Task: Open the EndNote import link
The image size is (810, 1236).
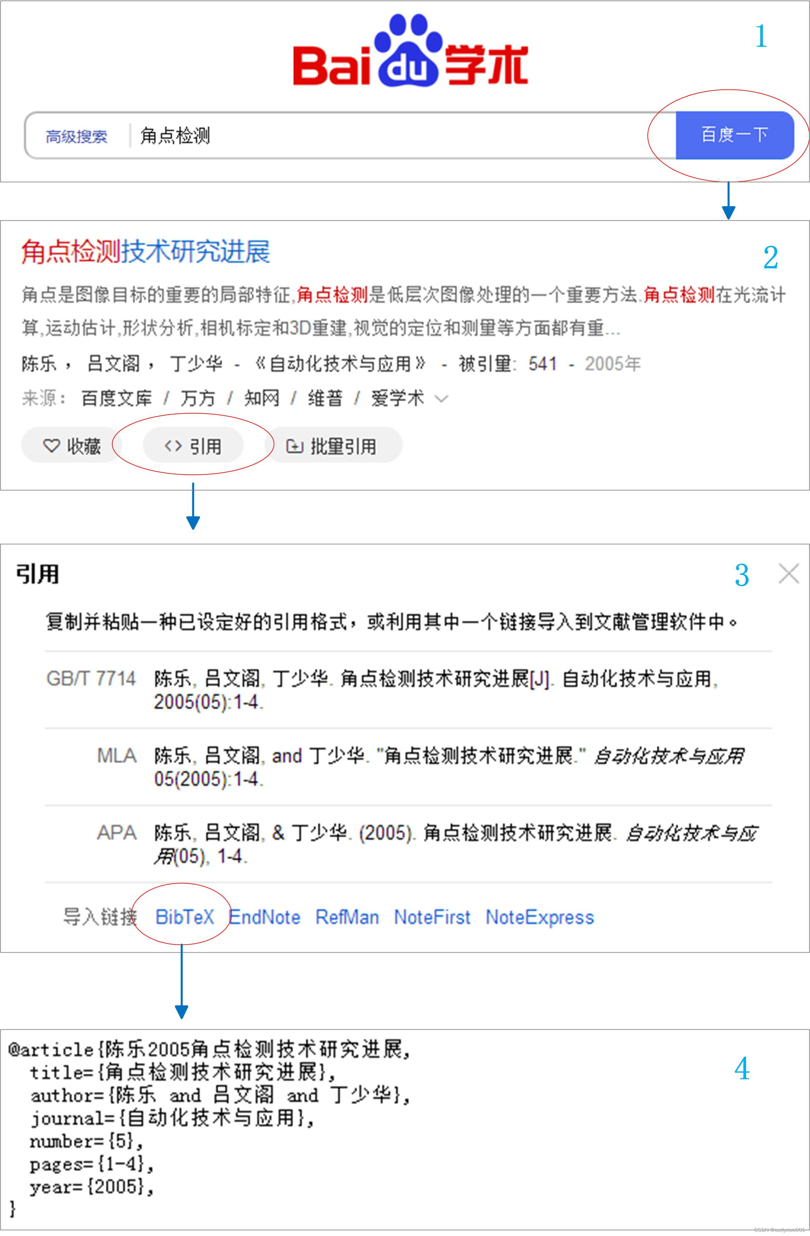Action: (x=265, y=917)
